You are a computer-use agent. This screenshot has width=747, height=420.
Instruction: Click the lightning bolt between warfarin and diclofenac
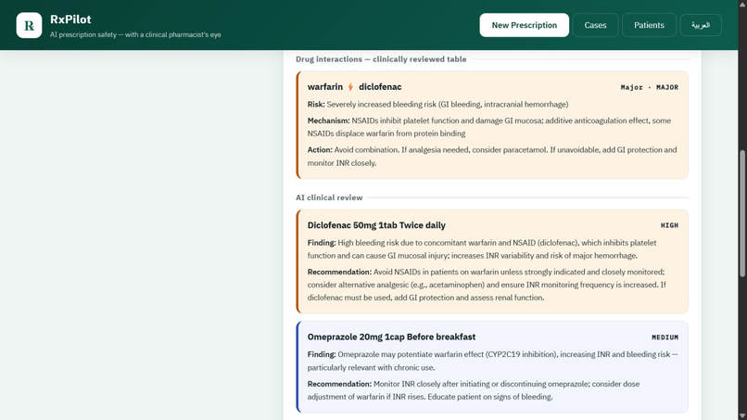point(350,87)
